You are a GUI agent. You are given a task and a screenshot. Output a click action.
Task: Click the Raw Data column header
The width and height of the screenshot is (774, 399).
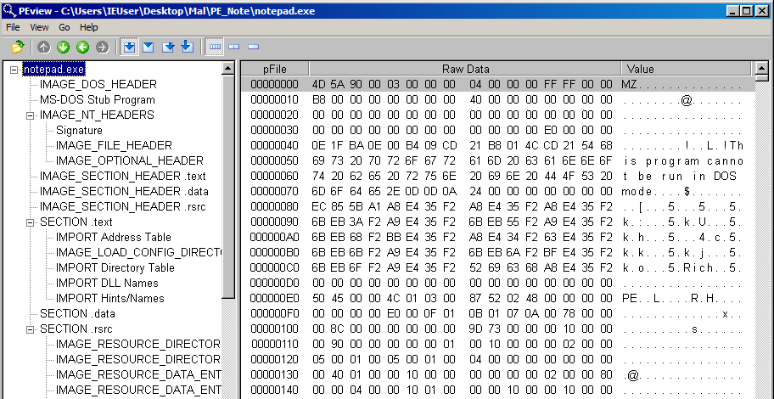(x=465, y=69)
